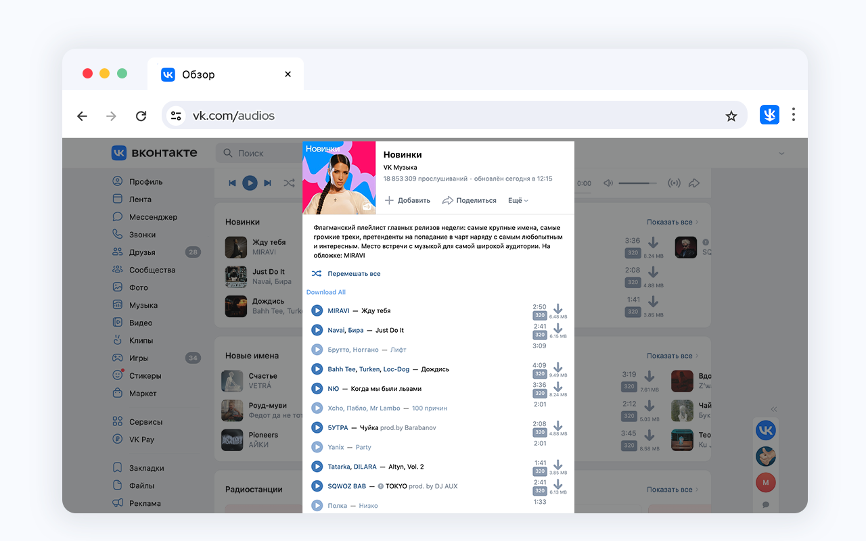Click the Перемешать все shuffle icon
The width and height of the screenshot is (866, 541).
coord(317,274)
